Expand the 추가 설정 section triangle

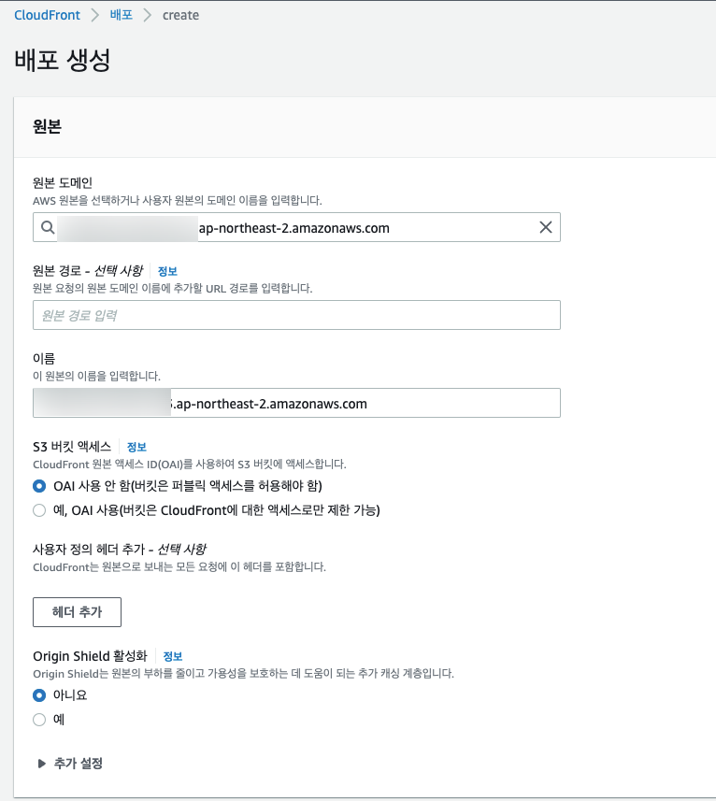tap(42, 764)
